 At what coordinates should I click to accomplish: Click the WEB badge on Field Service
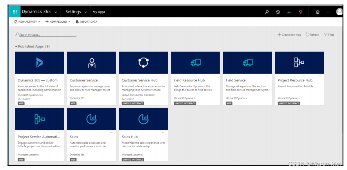coord(229,103)
